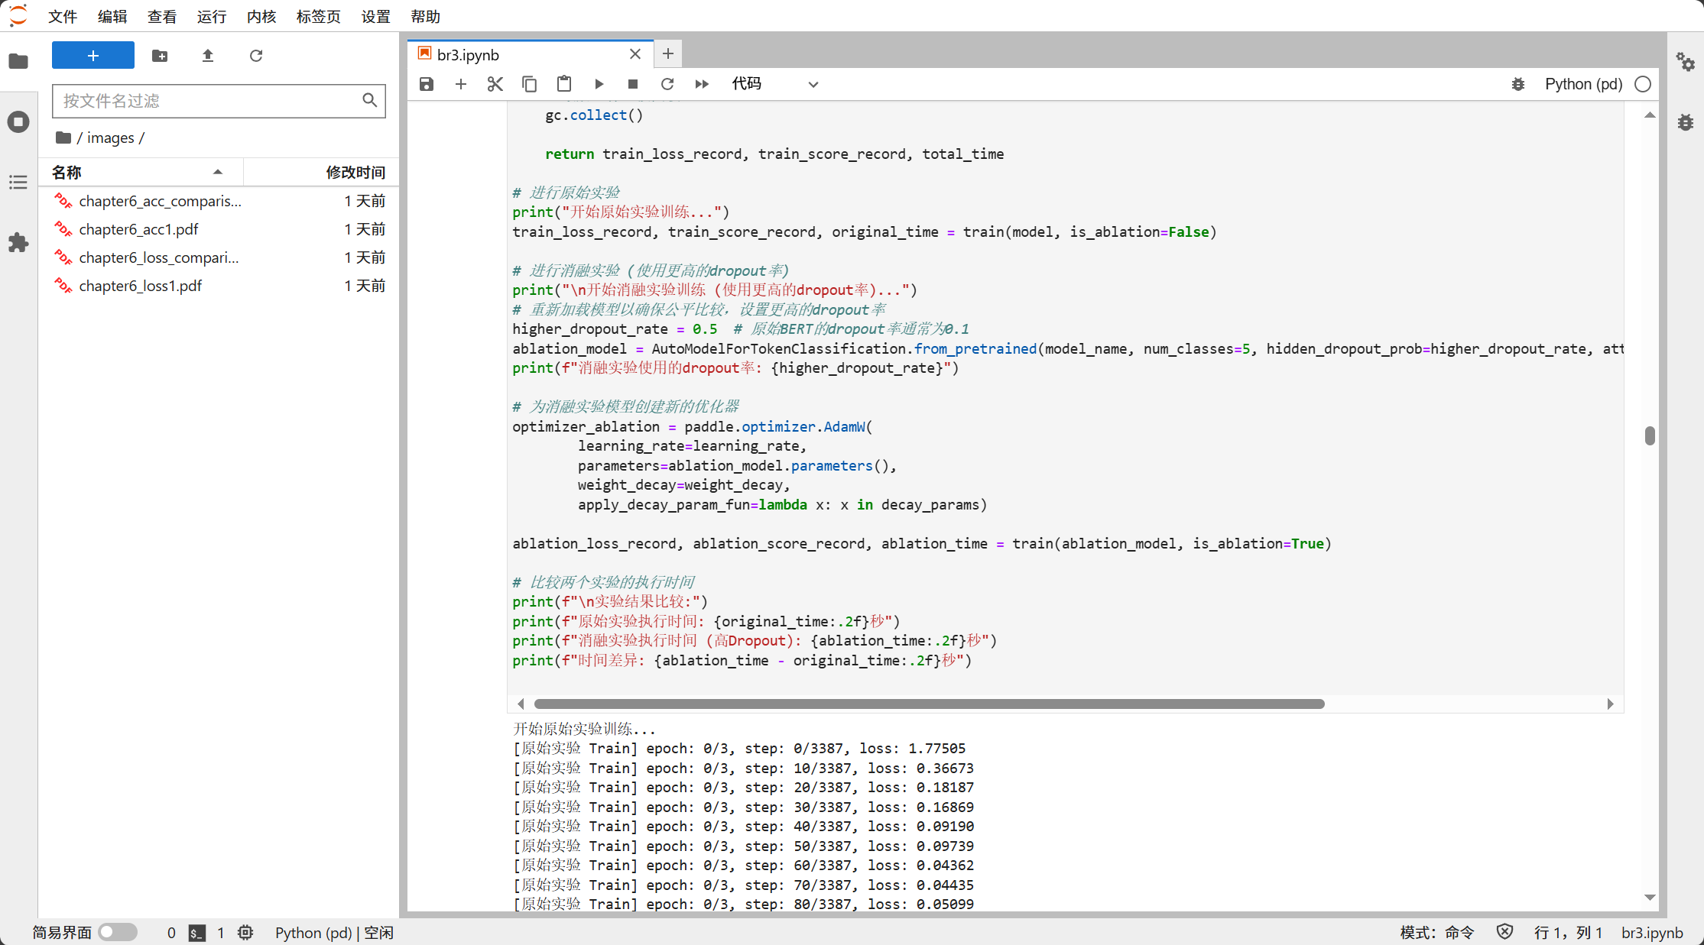The width and height of the screenshot is (1704, 945).
Task: Insert a cell below with plus icon
Action: point(461,84)
